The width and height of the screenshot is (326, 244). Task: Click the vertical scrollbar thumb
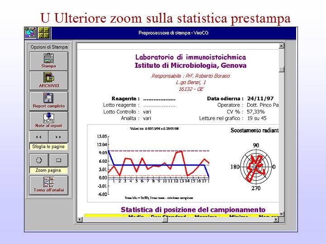point(282,70)
